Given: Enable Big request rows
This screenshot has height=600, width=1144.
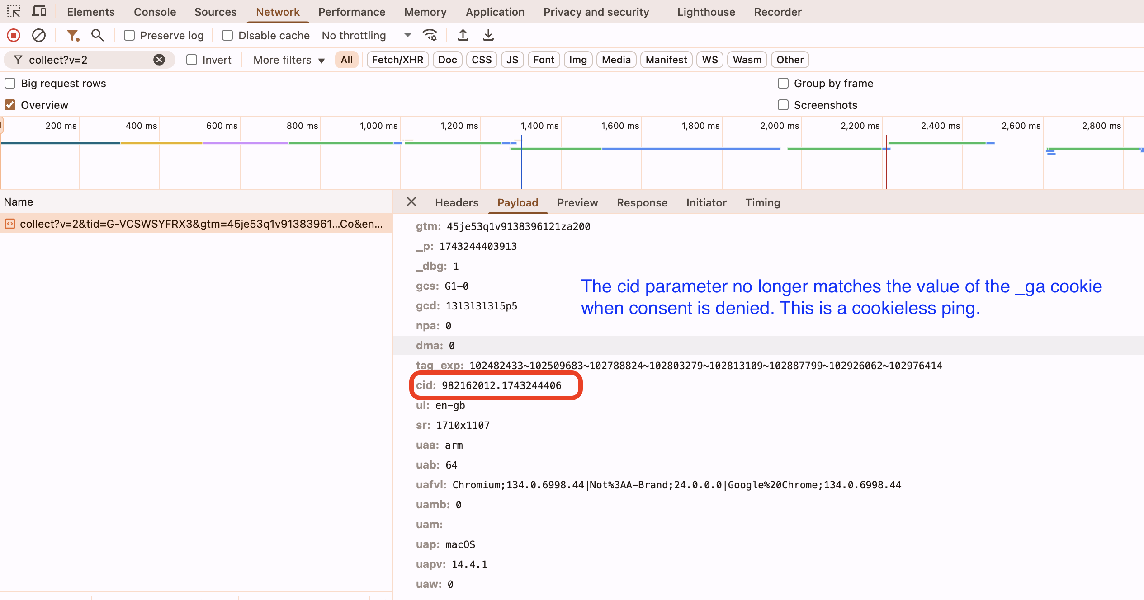Looking at the screenshot, I should click(x=10, y=83).
